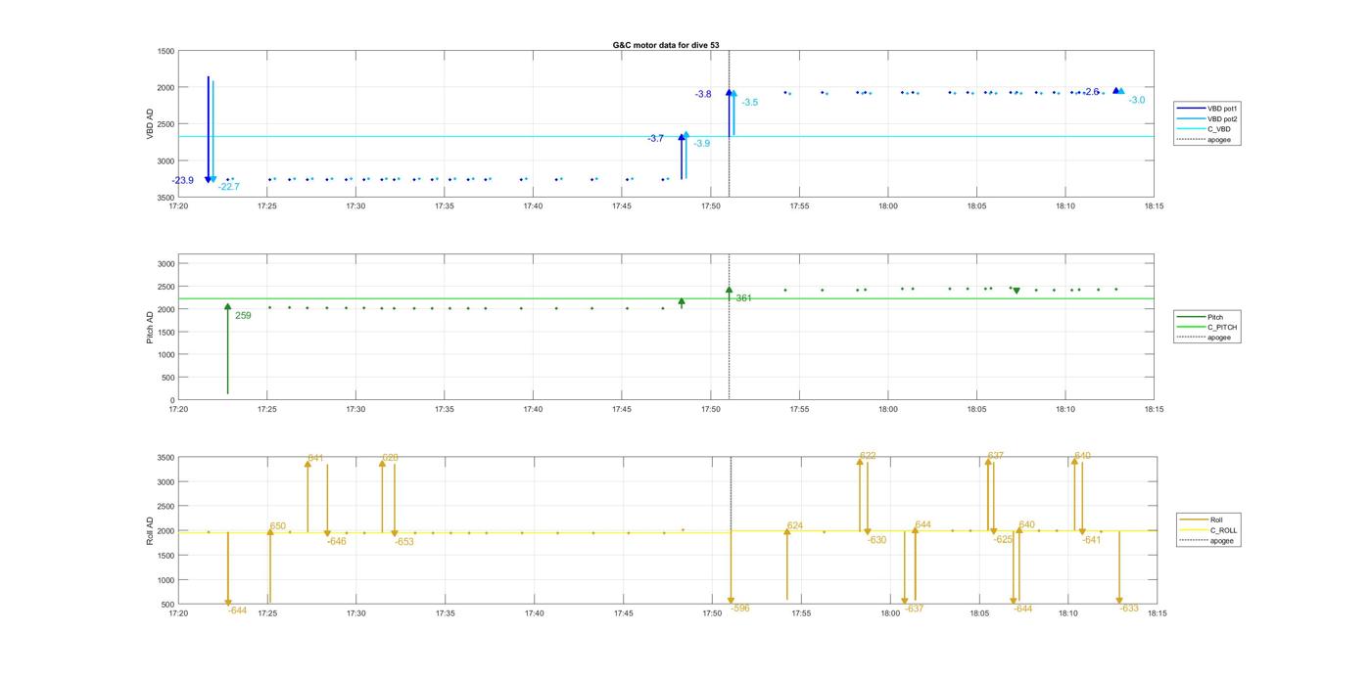Click the gold arrowhead above the '-596' label
Image resolution: width=1371 pixels, height=678 pixels.
(x=731, y=601)
